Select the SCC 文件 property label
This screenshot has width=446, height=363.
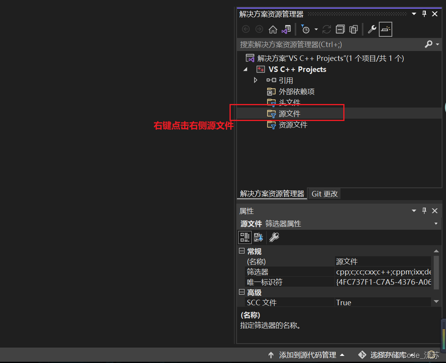262,302
